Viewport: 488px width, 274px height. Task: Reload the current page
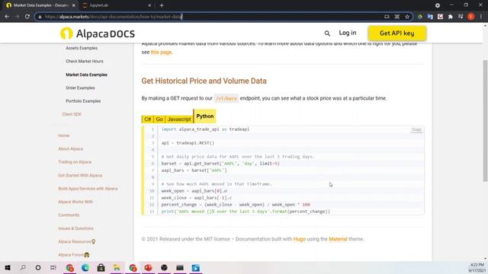pyautogui.click(x=27, y=17)
